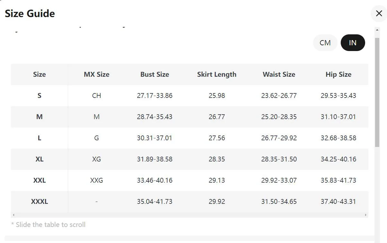Click bust value 30.31-37.01 for L
The height and width of the screenshot is (243, 387).
tap(155, 138)
